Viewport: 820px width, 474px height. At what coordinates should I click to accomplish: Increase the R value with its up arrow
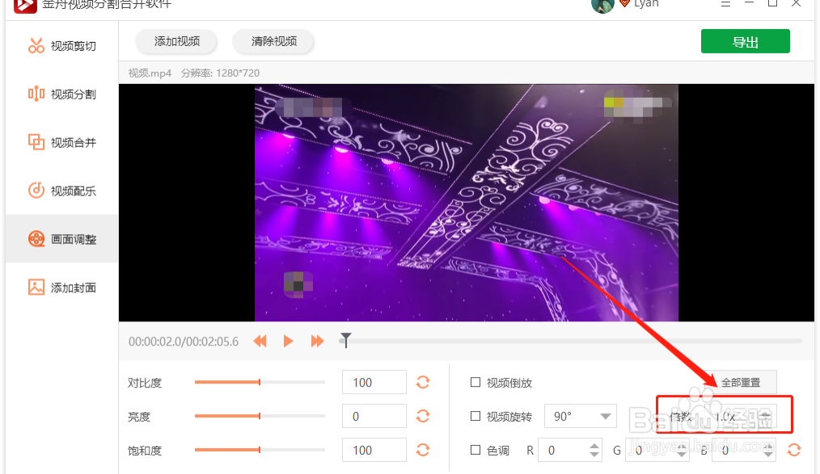click(594, 447)
